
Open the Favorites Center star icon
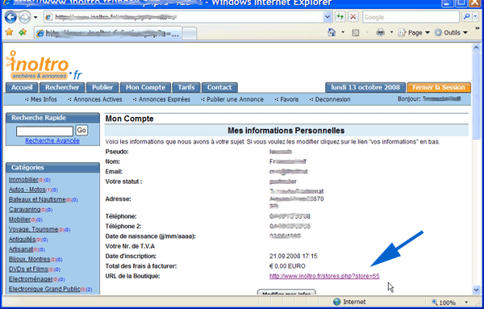(x=9, y=32)
